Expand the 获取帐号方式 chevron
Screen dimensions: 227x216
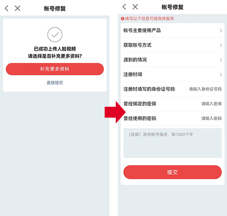coord(221,45)
